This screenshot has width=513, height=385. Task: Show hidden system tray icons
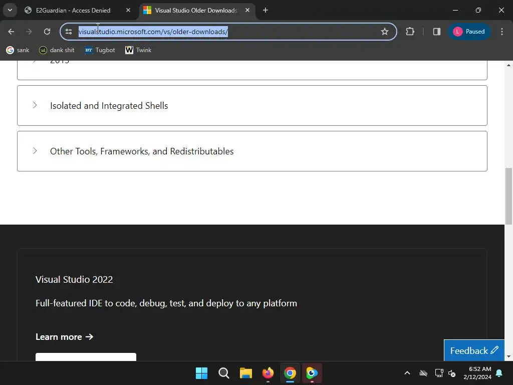[x=407, y=373]
